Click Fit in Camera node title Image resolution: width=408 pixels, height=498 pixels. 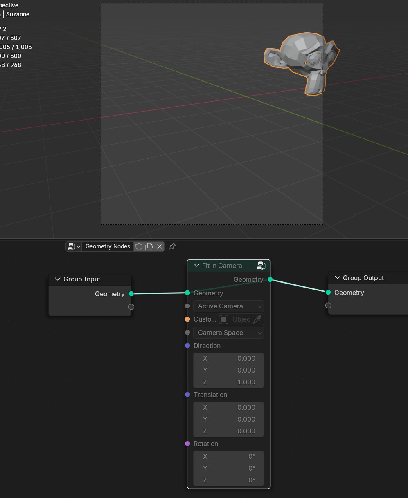tap(222, 266)
